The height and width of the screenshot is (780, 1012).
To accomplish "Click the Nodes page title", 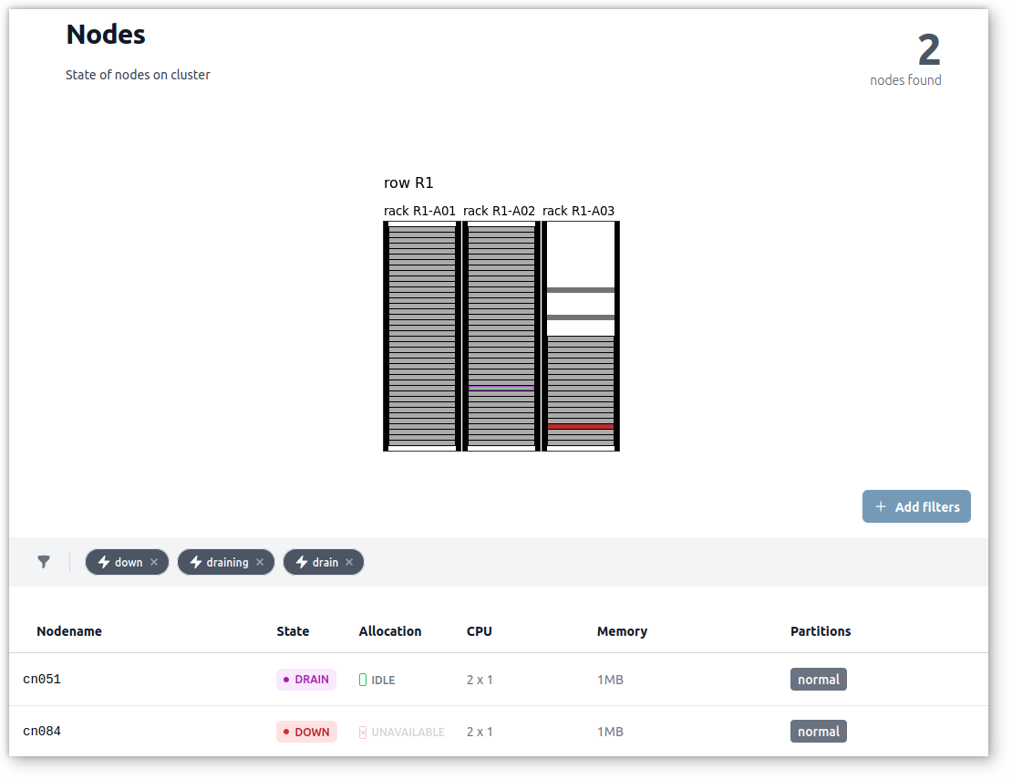I will (106, 35).
